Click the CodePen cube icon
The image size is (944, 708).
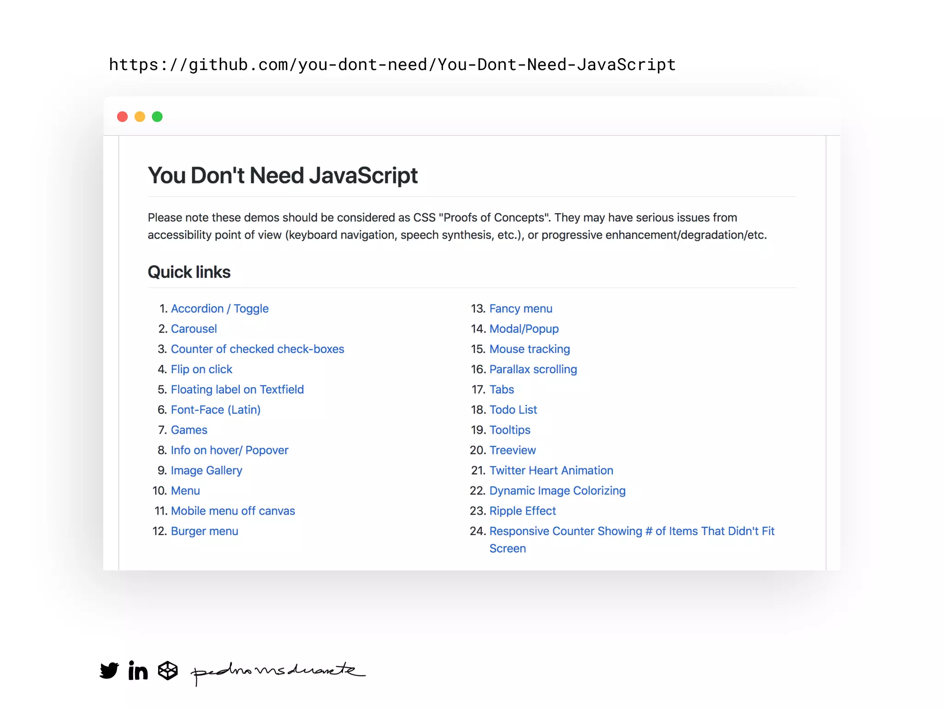click(x=168, y=671)
